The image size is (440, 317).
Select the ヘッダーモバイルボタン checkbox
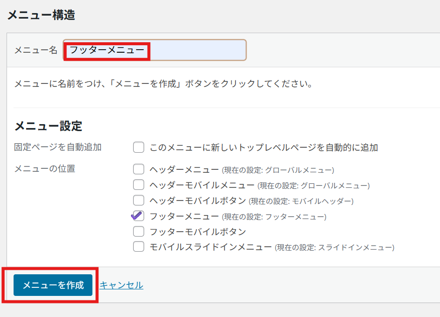(x=139, y=200)
